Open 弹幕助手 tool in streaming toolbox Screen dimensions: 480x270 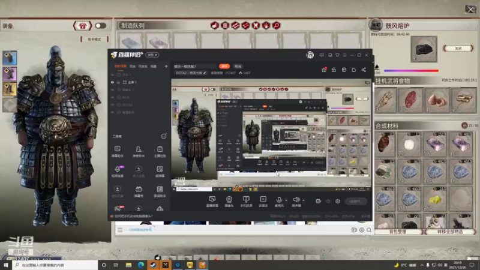(x=117, y=152)
